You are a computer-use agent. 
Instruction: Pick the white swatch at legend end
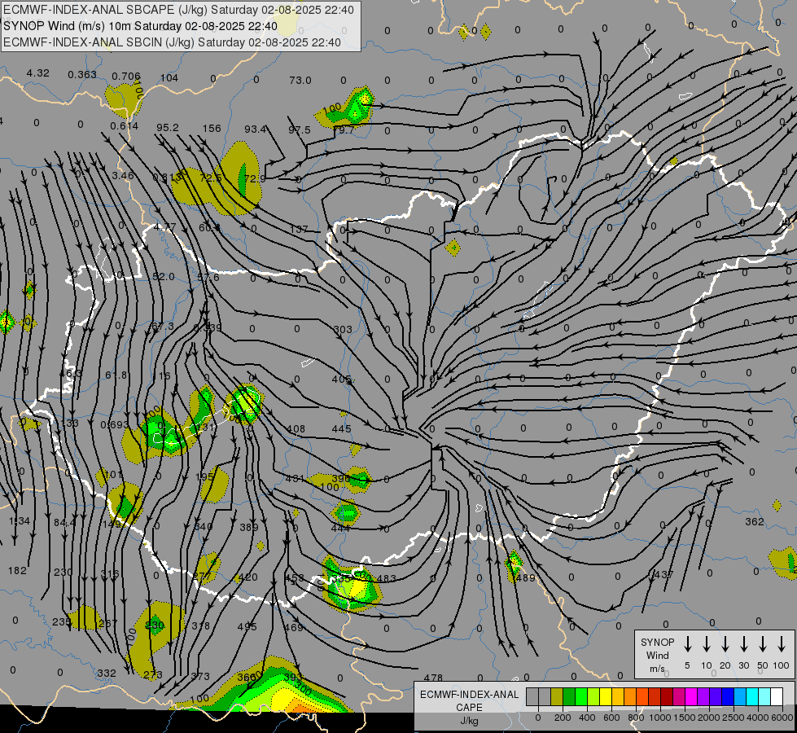(777, 697)
